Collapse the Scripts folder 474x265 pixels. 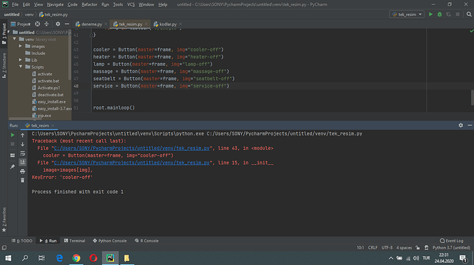point(21,66)
